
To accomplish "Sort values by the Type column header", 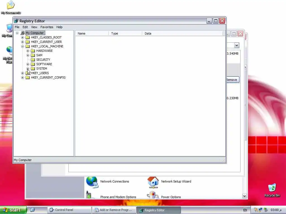I will [125, 33].
